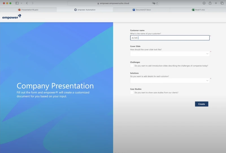Click the reload page icon in address bar
Viewport: 226px width, 153px height.
(157, 3)
